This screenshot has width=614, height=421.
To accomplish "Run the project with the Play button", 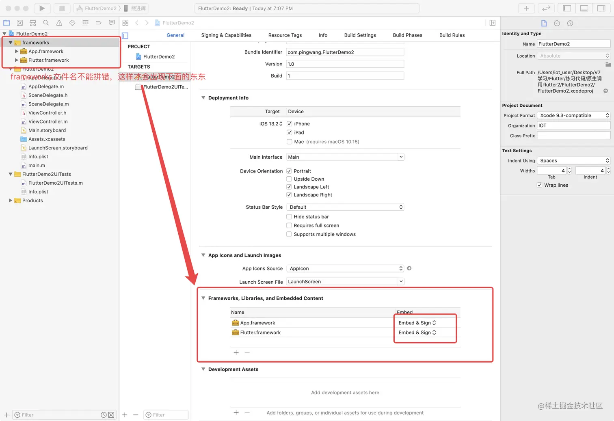I will (x=42, y=8).
